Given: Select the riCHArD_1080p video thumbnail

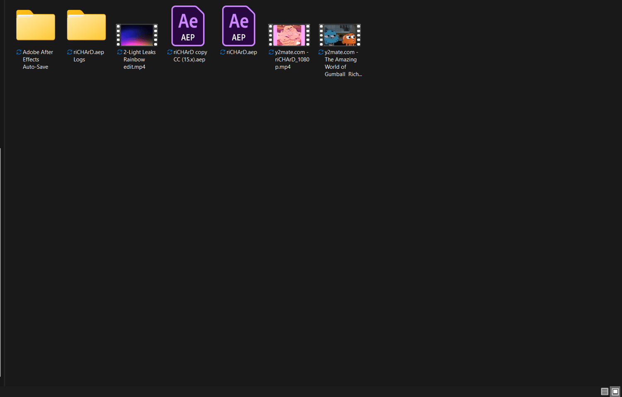Looking at the screenshot, I should click(289, 35).
